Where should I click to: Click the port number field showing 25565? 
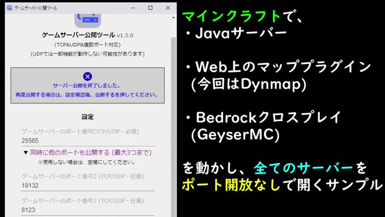[x=88, y=141]
